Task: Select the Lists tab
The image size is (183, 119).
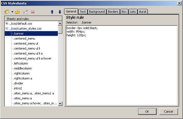Action: point(133,12)
